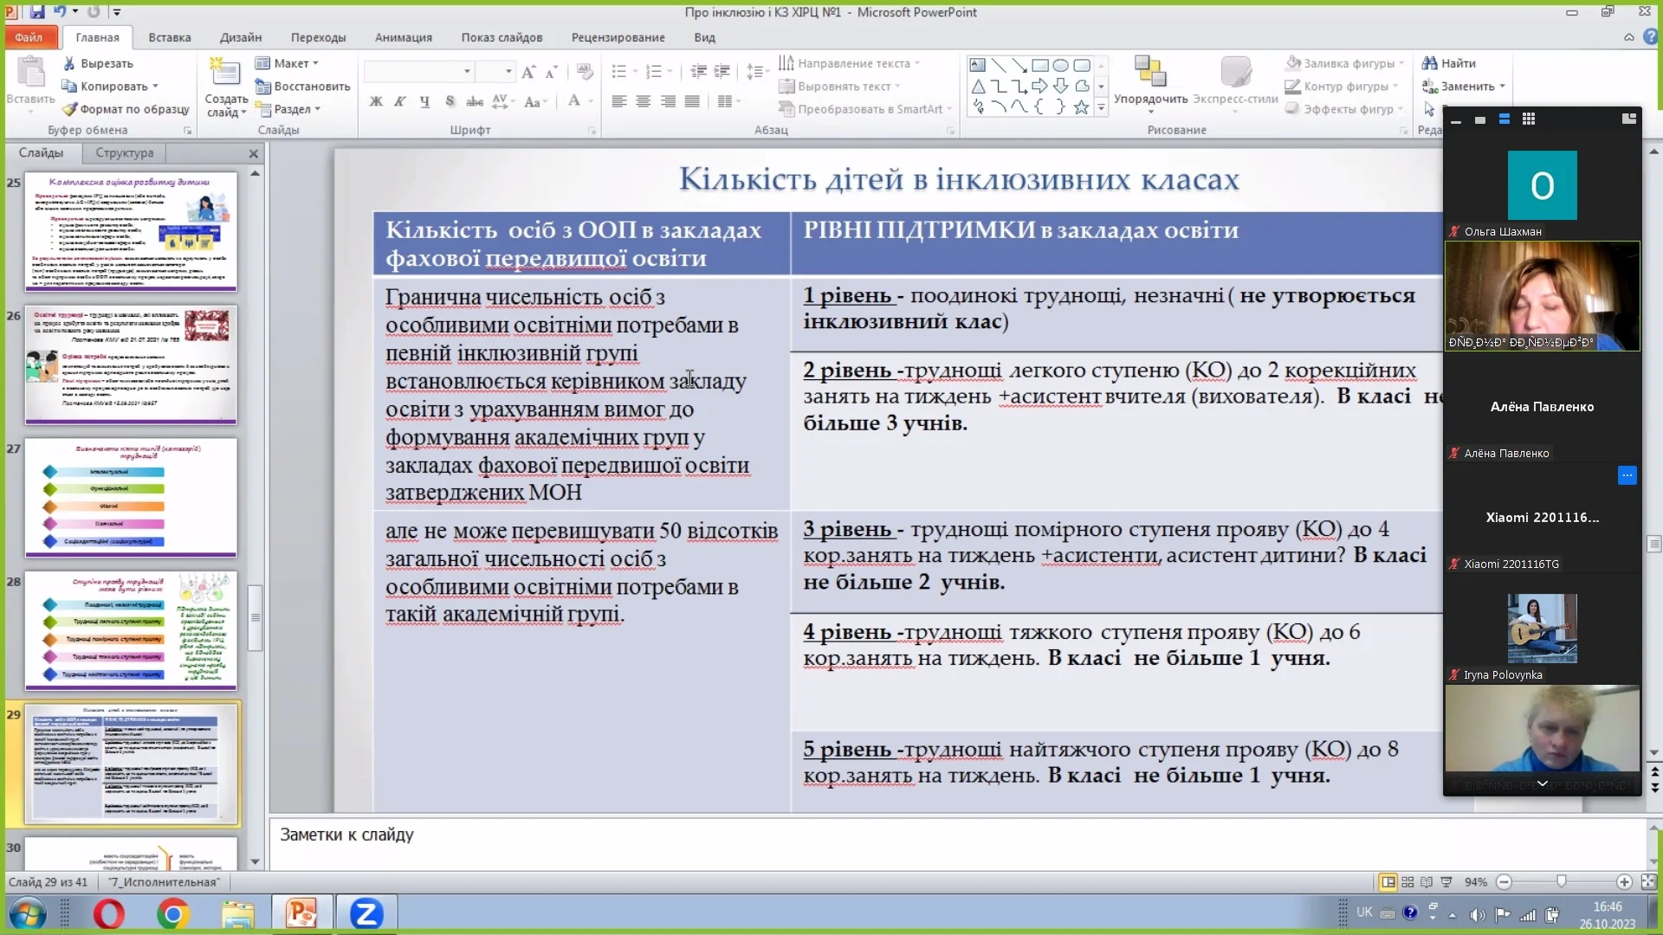Image resolution: width=1663 pixels, height=935 pixels.
Task: Select the Format Painter (Формат по образцу) brush
Action: [x=70, y=109]
